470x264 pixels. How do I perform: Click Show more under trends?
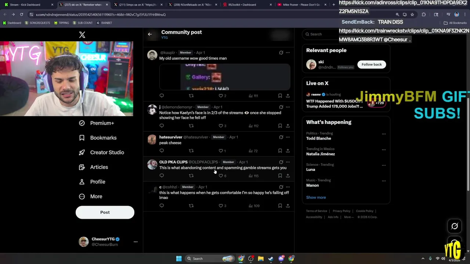[x=316, y=197]
